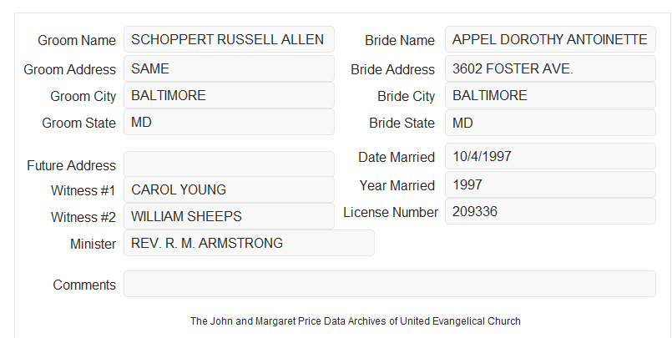Focus the Groom Address field showing SAME

[x=229, y=68]
